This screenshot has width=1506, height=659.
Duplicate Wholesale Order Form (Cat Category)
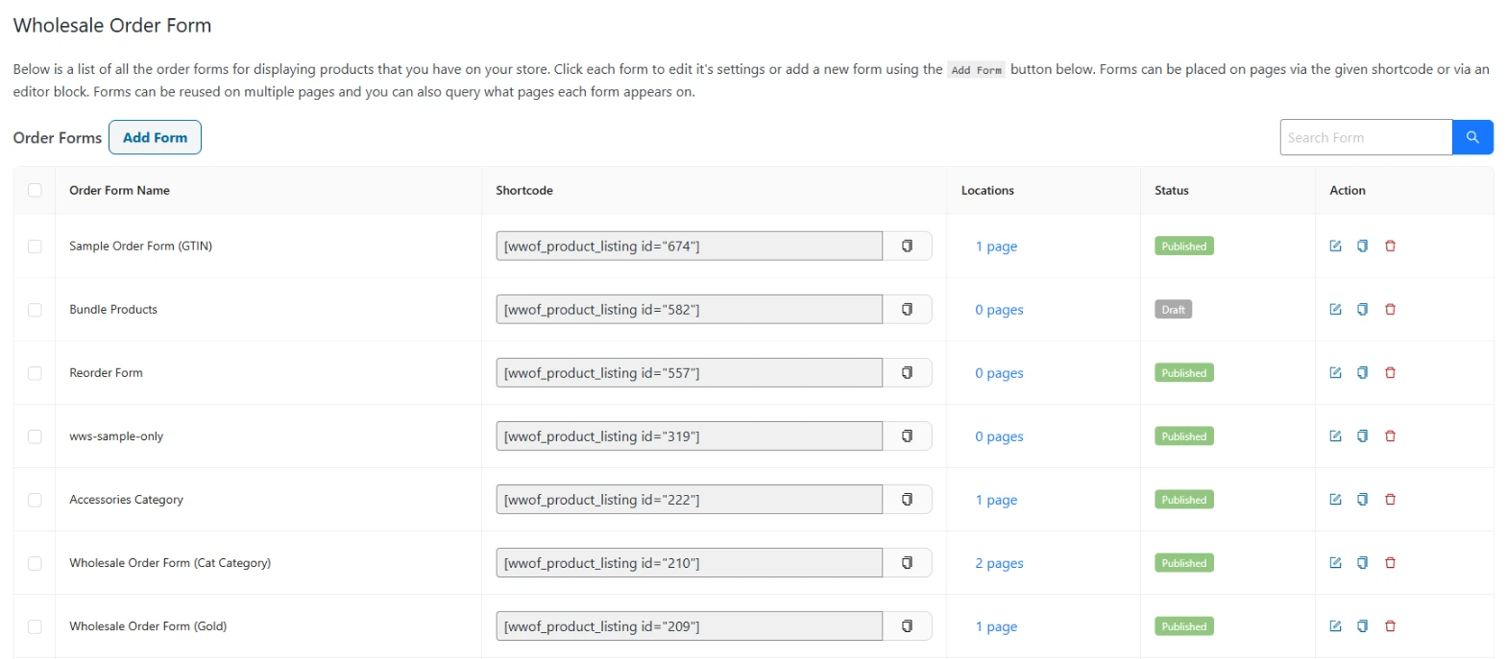(x=1362, y=563)
